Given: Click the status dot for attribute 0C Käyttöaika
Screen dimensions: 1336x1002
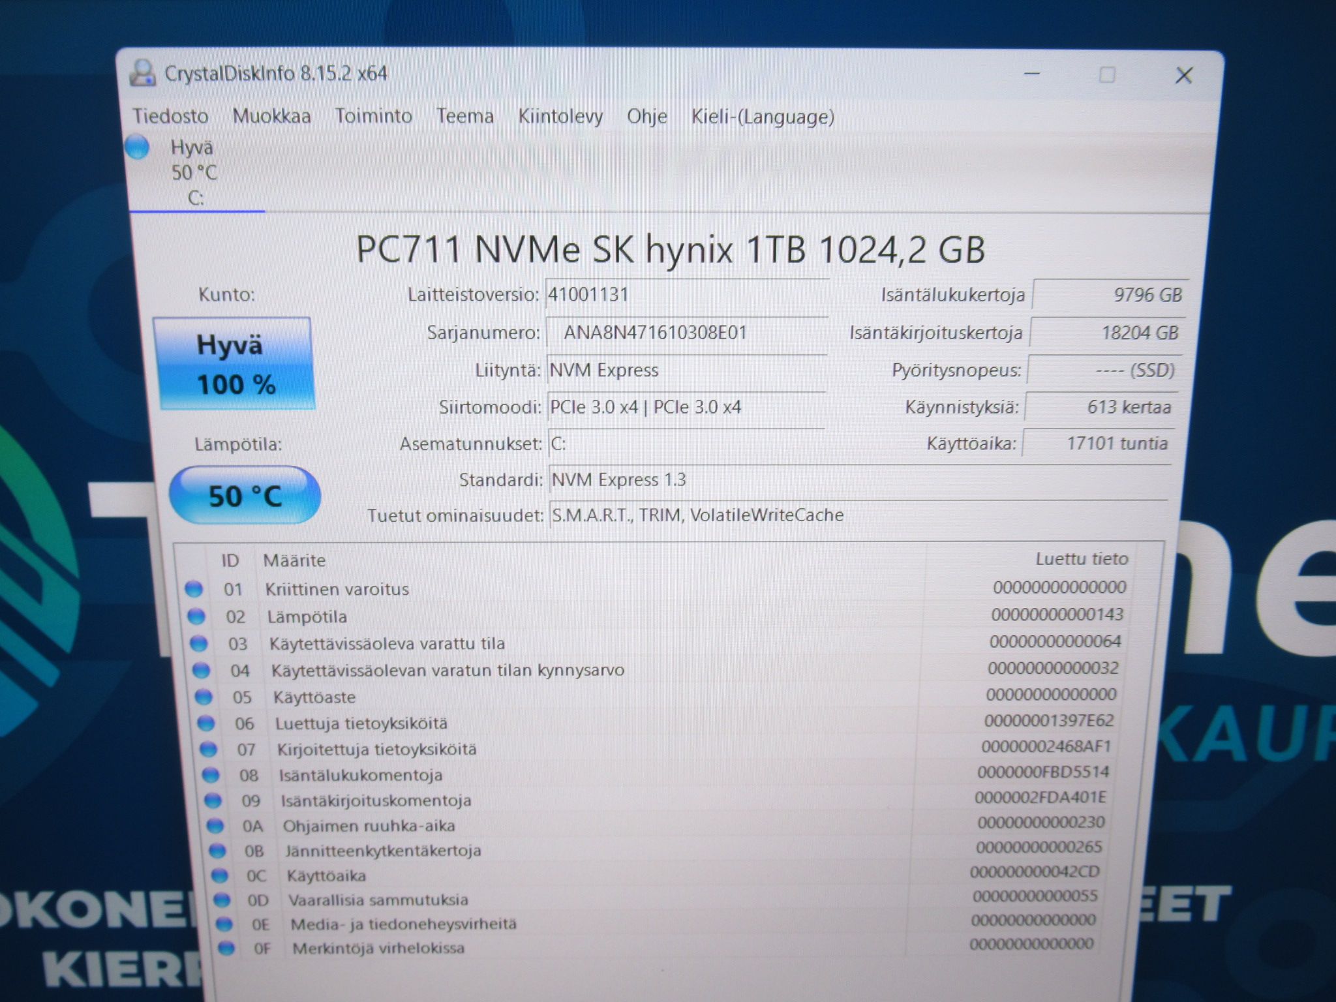Looking at the screenshot, I should pyautogui.click(x=220, y=875).
